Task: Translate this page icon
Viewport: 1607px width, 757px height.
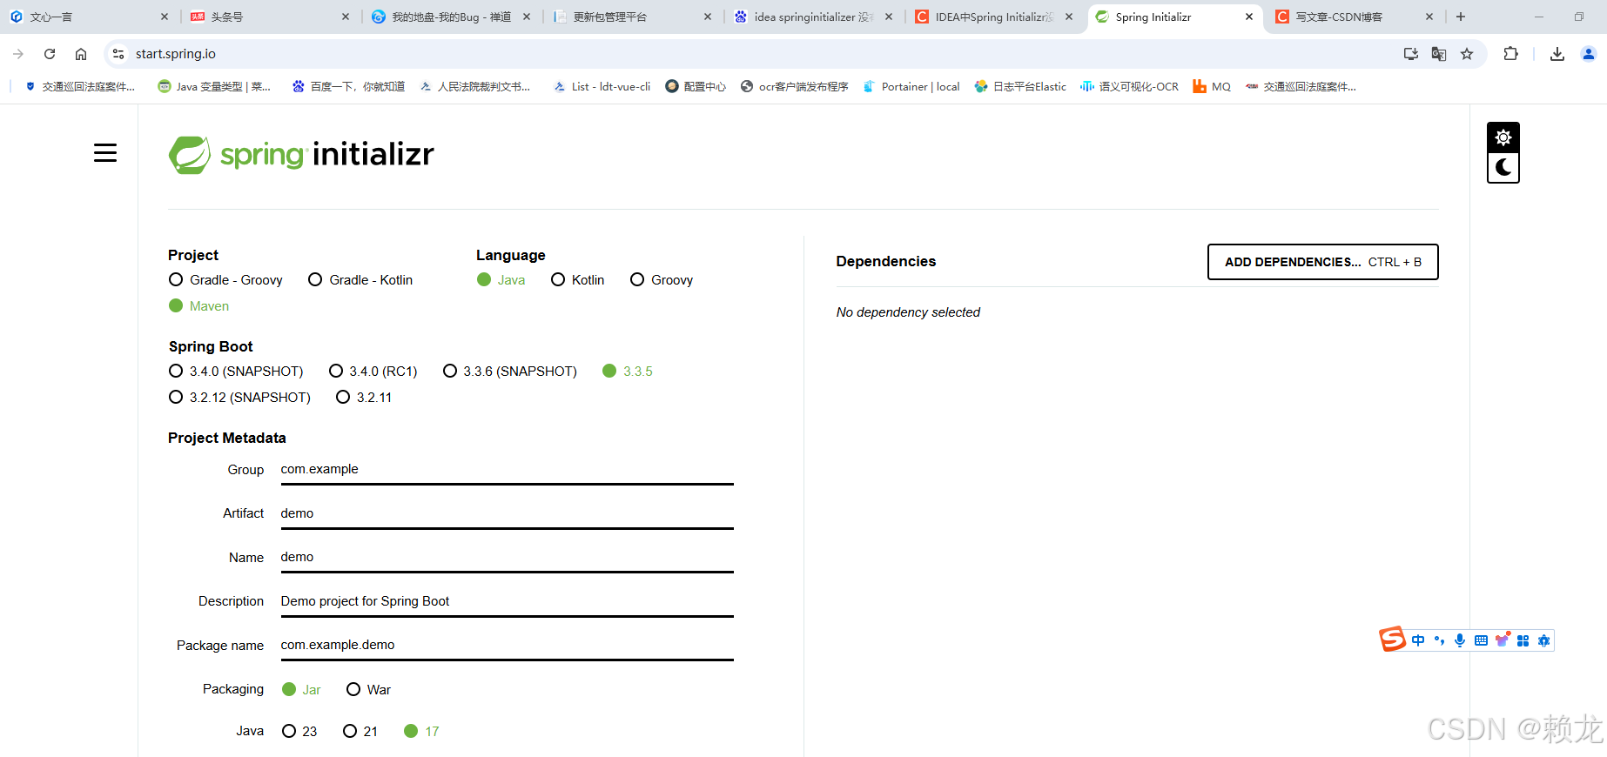Action: tap(1439, 54)
